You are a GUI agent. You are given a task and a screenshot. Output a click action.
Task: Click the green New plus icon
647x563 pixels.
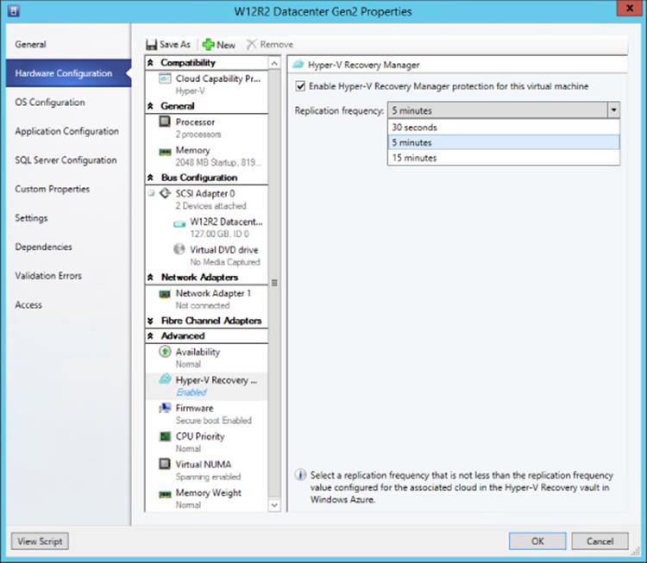click(209, 45)
